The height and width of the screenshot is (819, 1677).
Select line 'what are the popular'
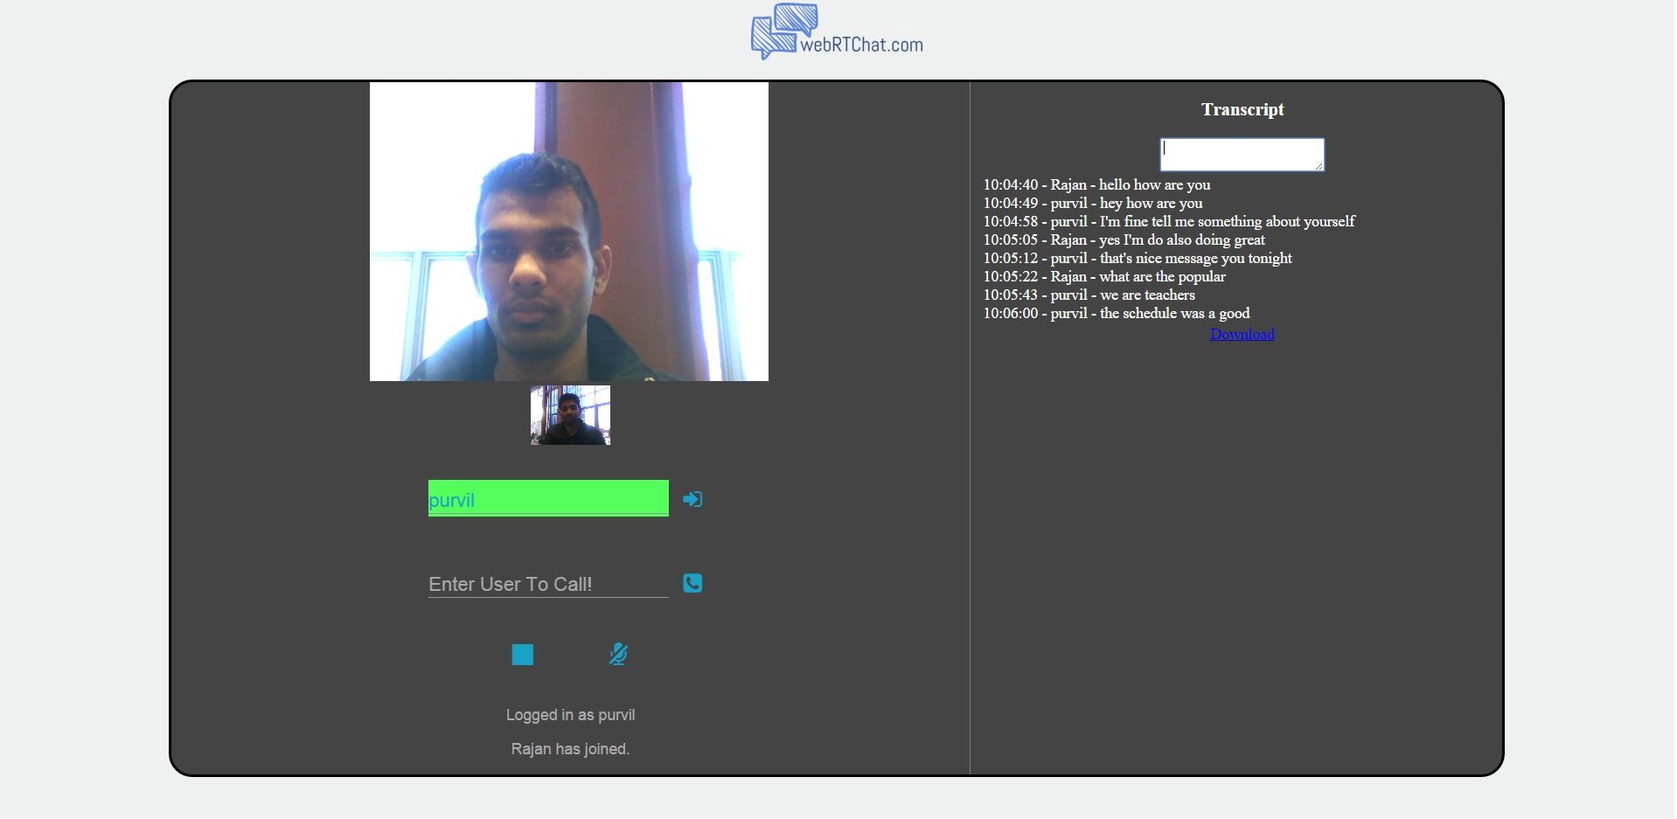1104,276
